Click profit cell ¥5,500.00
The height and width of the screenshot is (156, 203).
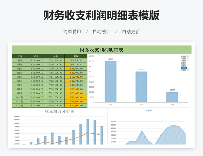[x=76, y=60]
